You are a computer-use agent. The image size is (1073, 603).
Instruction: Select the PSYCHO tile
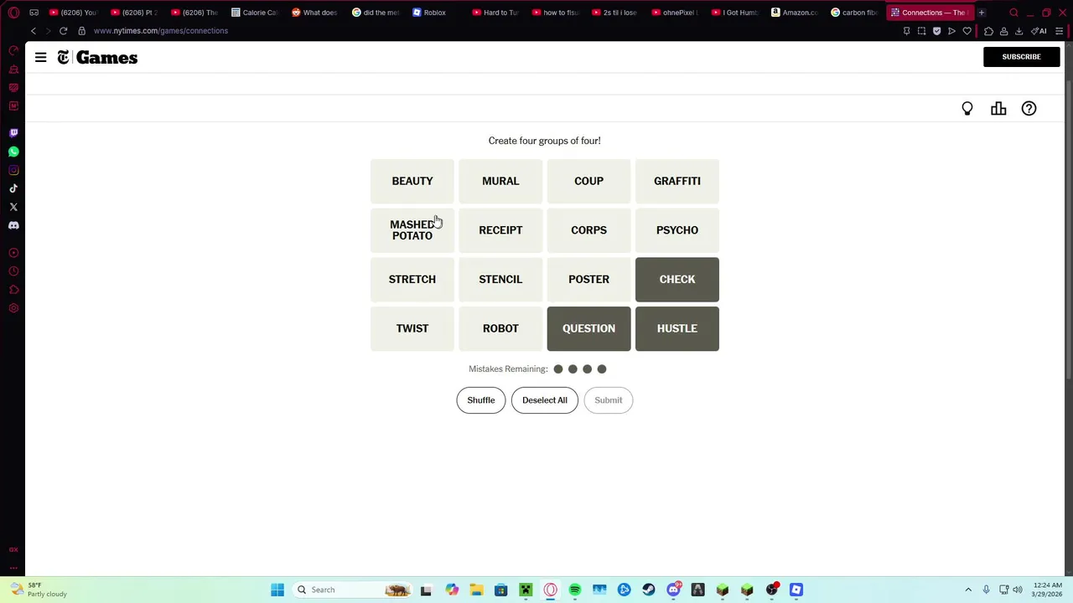coord(677,230)
